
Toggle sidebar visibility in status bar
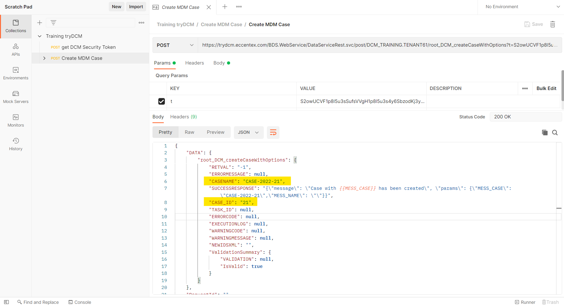(x=6, y=302)
